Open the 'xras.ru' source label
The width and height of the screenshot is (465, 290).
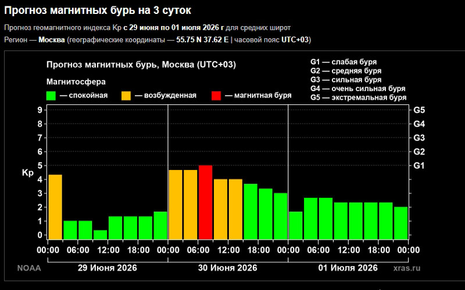point(407,269)
